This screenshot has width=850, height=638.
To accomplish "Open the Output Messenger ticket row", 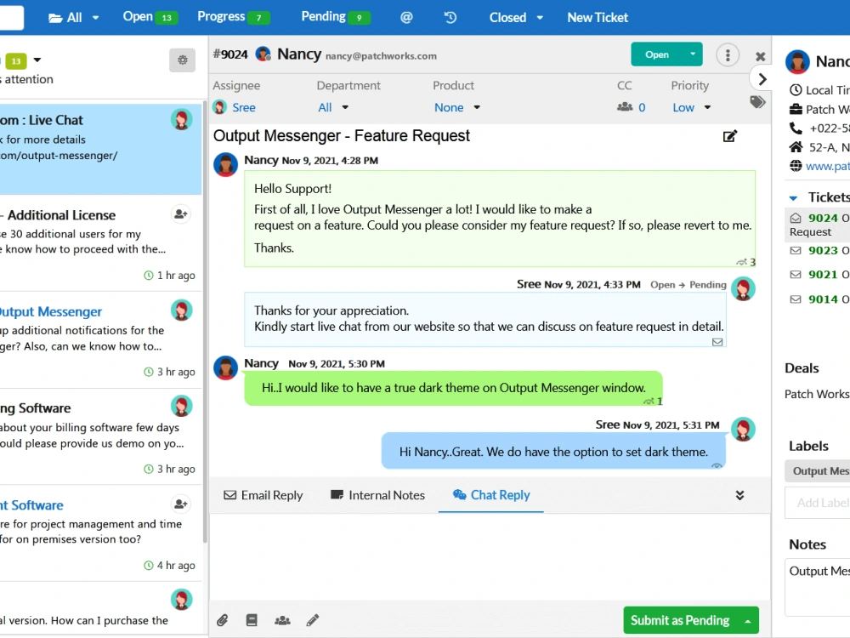I will 100,340.
